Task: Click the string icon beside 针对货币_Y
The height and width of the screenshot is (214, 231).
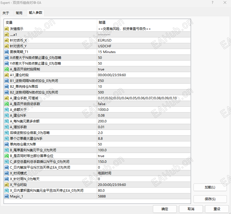Action: click(6, 46)
